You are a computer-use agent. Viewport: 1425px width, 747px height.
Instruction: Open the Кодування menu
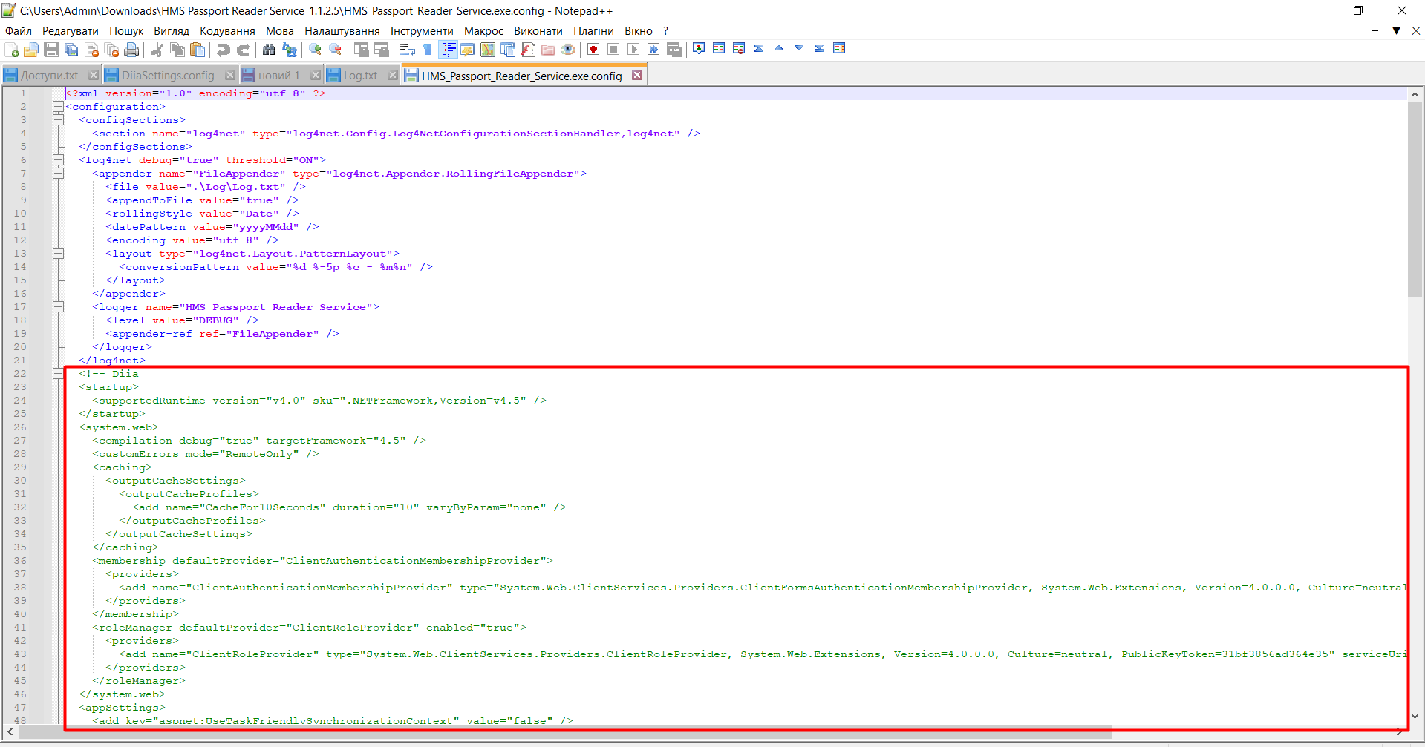tap(227, 31)
